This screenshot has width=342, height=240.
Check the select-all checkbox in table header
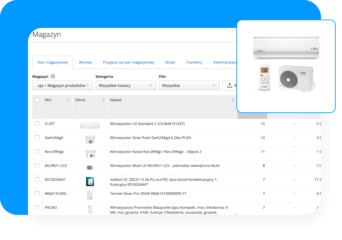click(x=37, y=99)
